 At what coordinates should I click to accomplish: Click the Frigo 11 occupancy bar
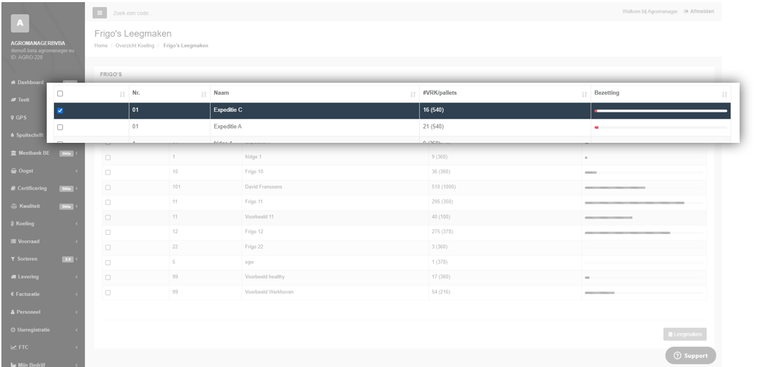pyautogui.click(x=644, y=203)
